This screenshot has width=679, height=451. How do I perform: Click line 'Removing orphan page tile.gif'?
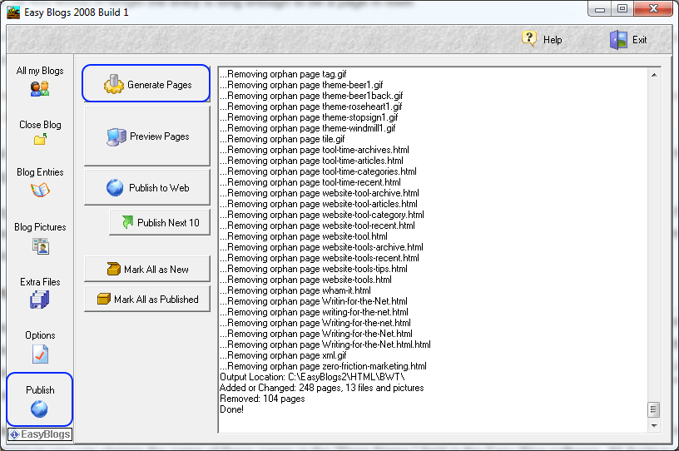point(282,139)
